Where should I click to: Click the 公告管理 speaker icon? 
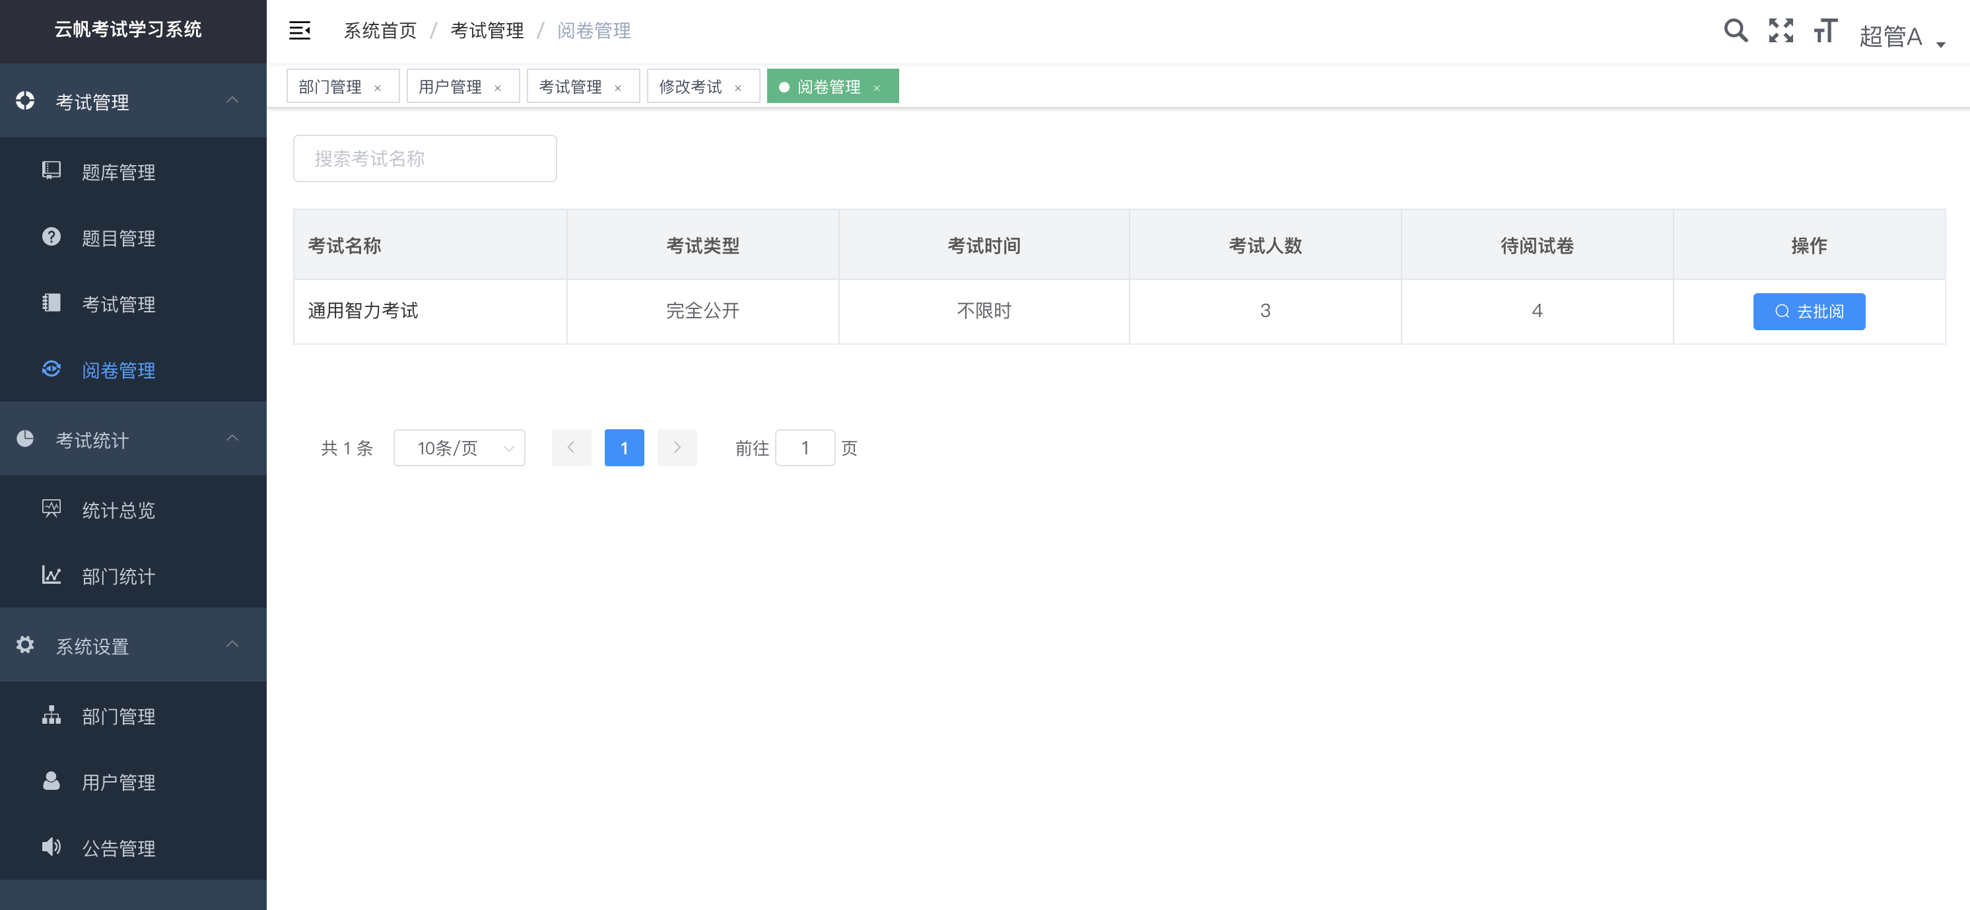(x=51, y=847)
